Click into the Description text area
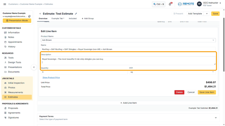The height and width of the screenshot is (126, 225). click(x=128, y=61)
